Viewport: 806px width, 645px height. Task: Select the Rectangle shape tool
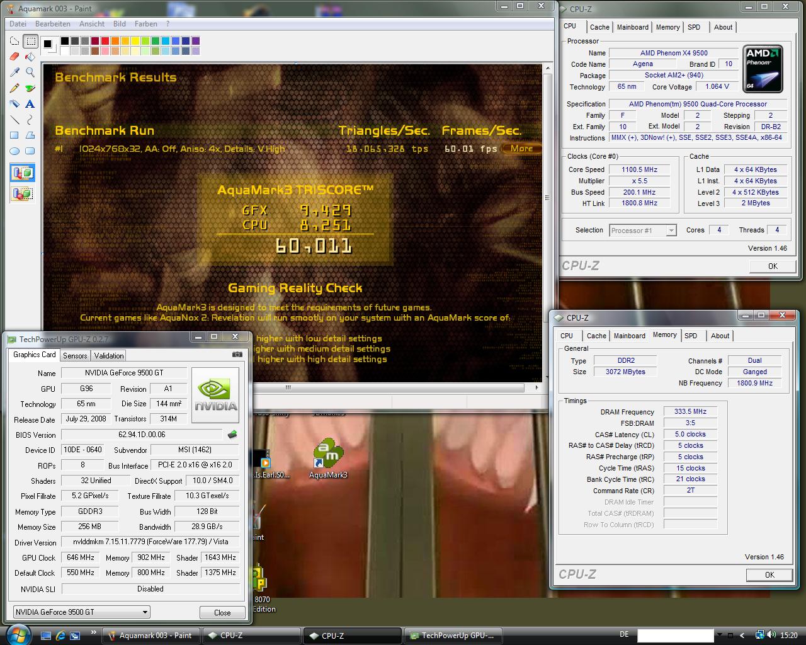[x=14, y=135]
